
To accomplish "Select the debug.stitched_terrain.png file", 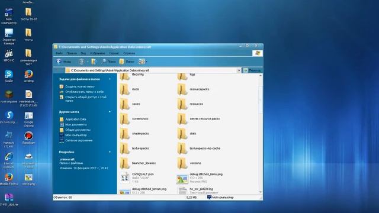I will tap(143, 191).
